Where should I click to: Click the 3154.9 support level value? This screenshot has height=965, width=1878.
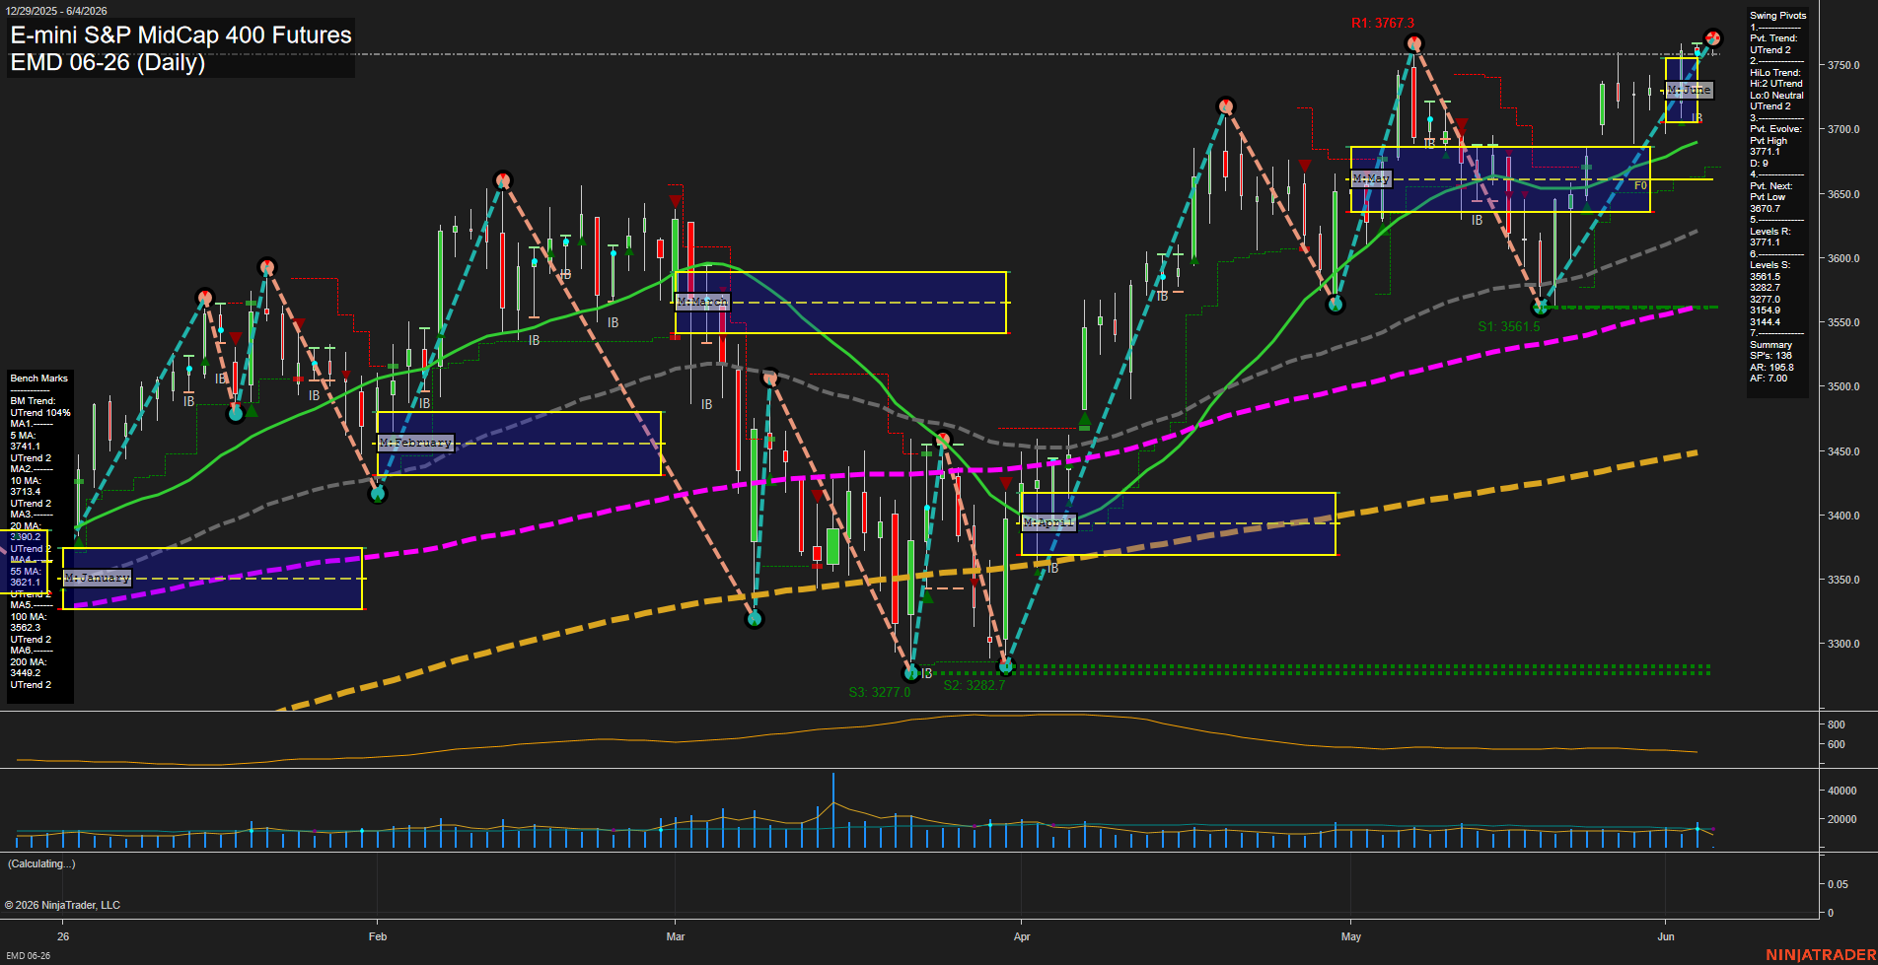tap(1766, 310)
